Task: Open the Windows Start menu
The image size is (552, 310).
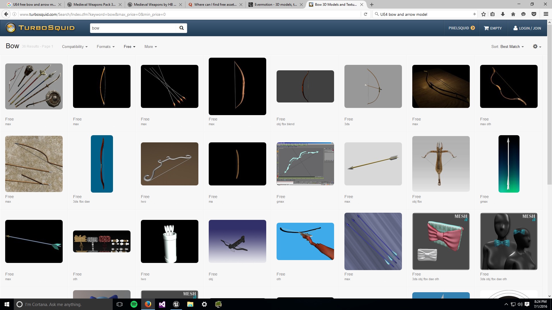Action: coord(7,304)
